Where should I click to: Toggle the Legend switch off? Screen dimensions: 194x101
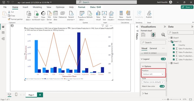click(163, 59)
